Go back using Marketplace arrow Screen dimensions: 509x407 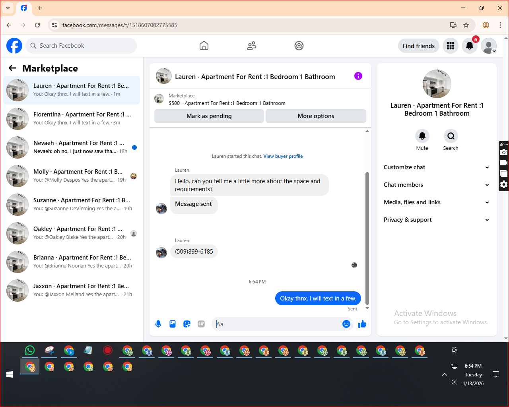(x=12, y=68)
